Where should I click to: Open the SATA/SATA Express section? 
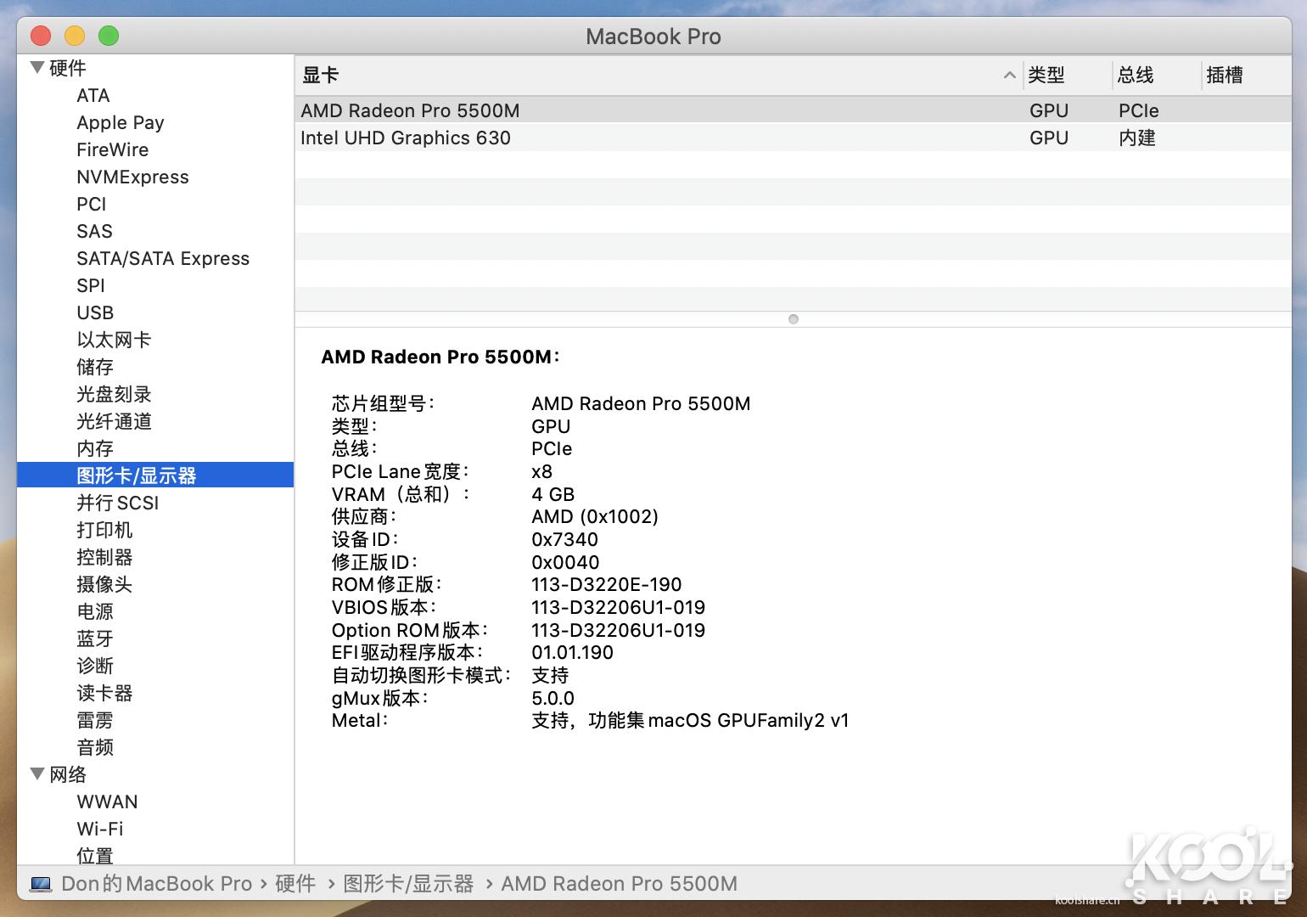[164, 258]
